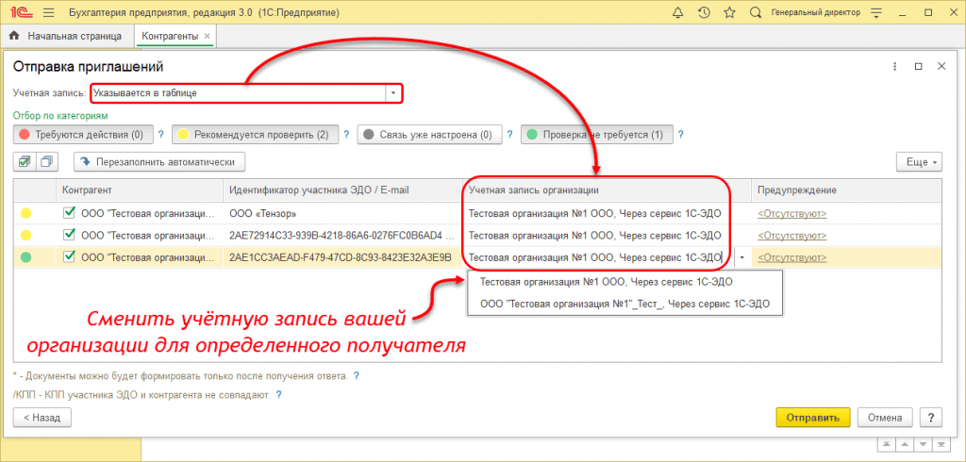Toggle checkbox in the 2AE1CC3AEAD identifier row
This screenshot has width=966, height=462.
click(69, 256)
